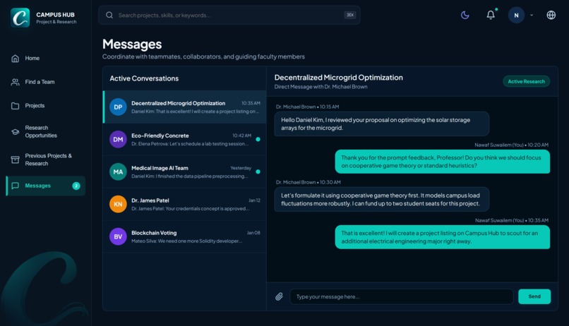The height and width of the screenshot is (326, 569).
Task: Click the Research Opportunities graduation cap icon
Action: (16, 132)
